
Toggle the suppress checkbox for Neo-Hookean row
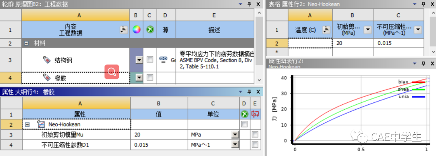(244, 124)
